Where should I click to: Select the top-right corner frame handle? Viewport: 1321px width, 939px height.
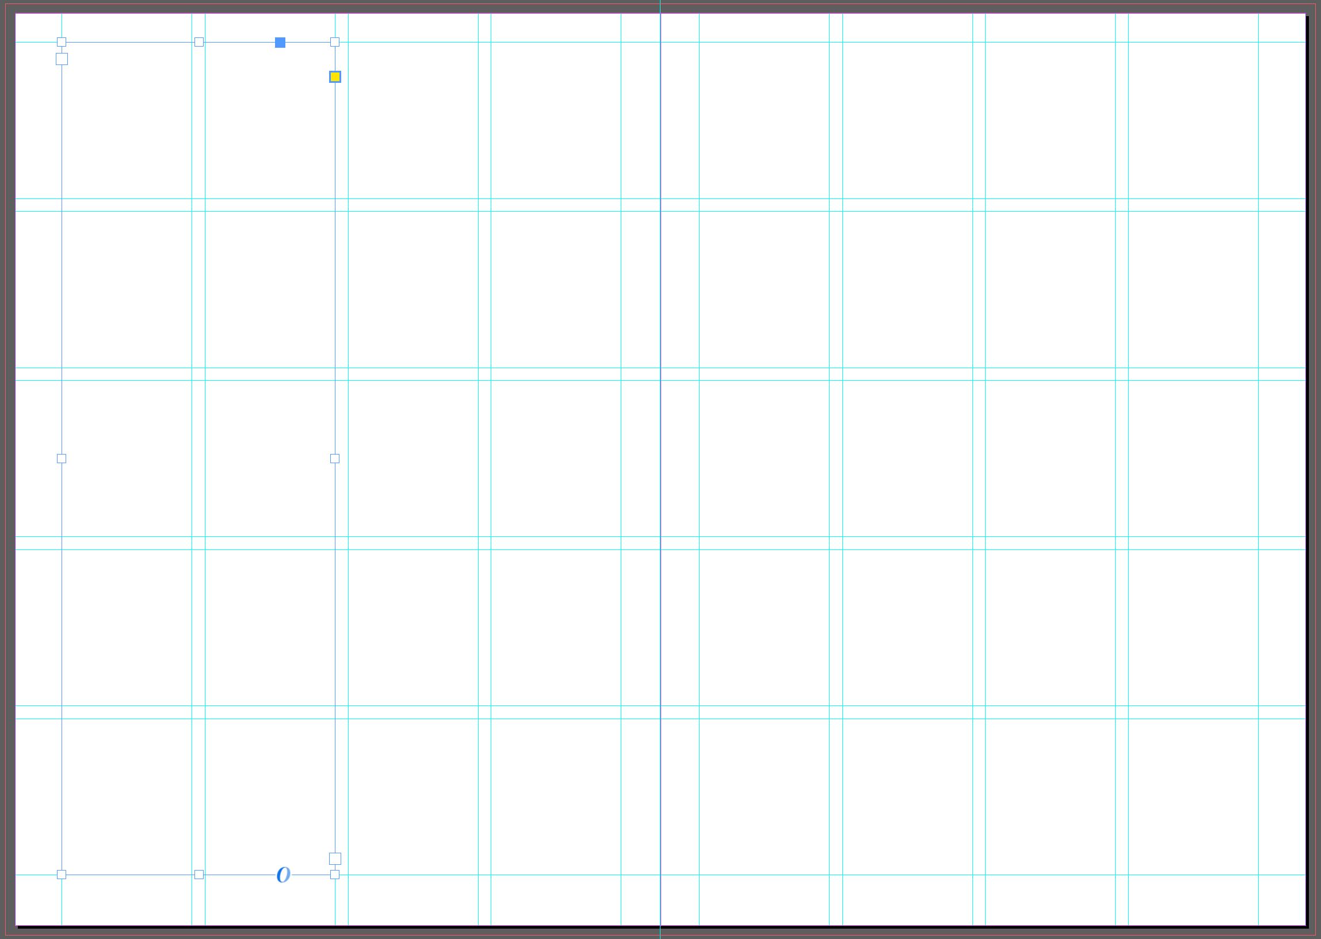pyautogui.click(x=335, y=42)
